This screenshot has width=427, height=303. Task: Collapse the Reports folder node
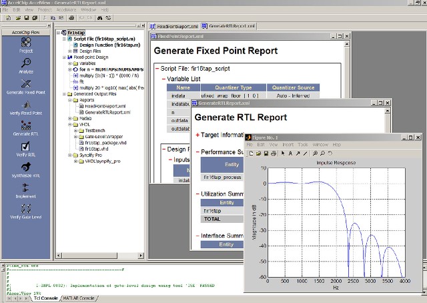pos(70,100)
